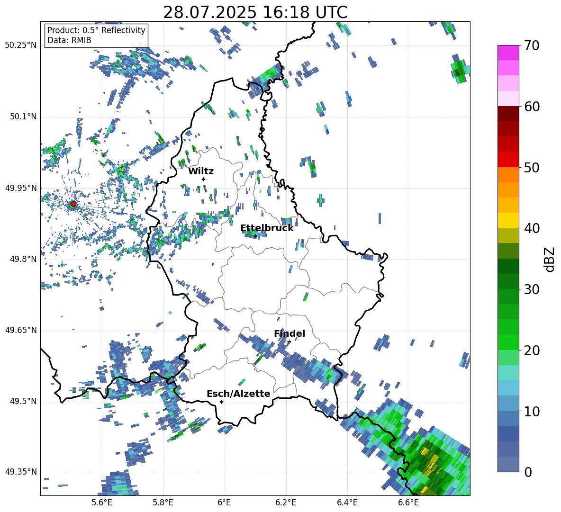
Task: Click the bright red swatch above 50 dBZ
Action: coord(508,160)
